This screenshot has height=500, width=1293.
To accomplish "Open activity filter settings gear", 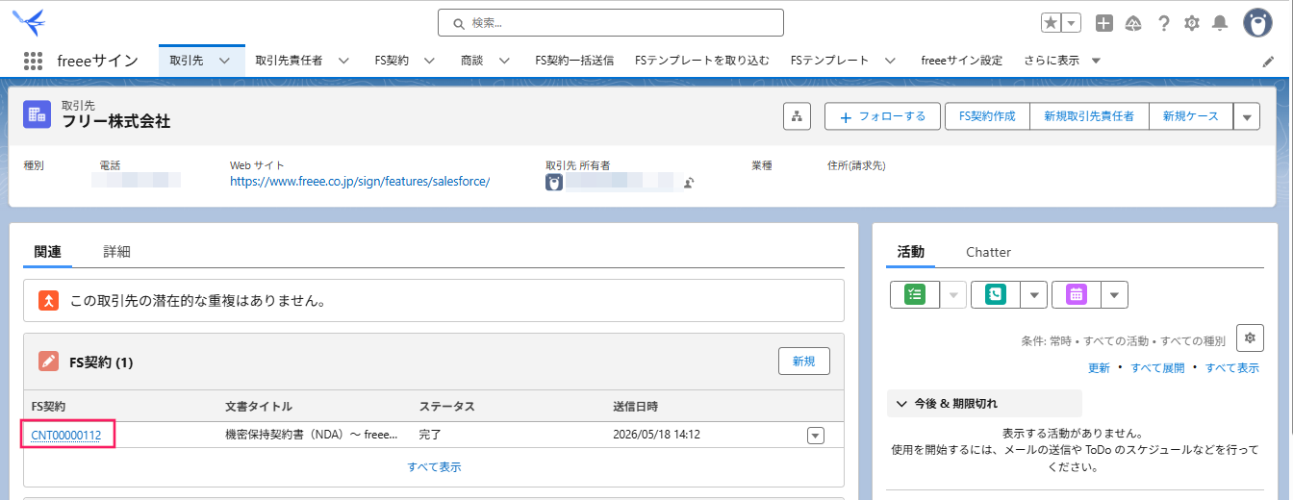I will pos(1250,337).
